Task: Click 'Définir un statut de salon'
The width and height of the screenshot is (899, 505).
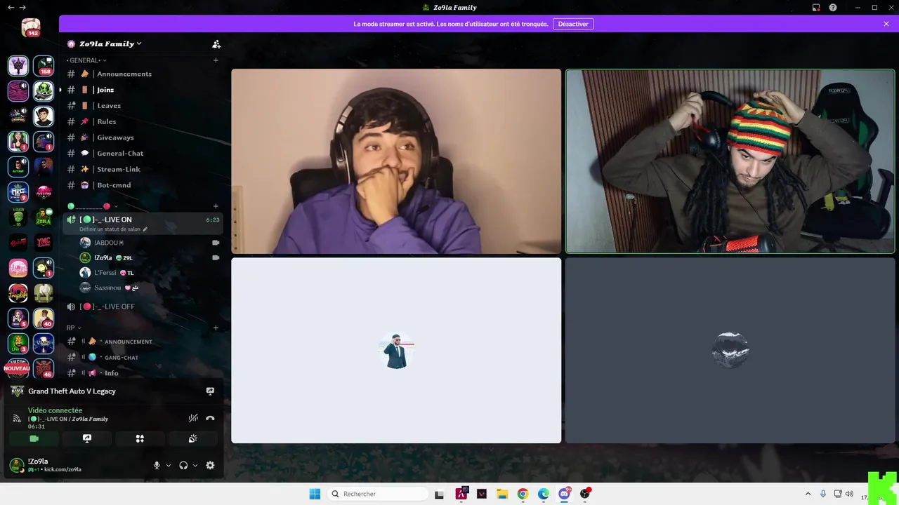Action: tap(114, 229)
